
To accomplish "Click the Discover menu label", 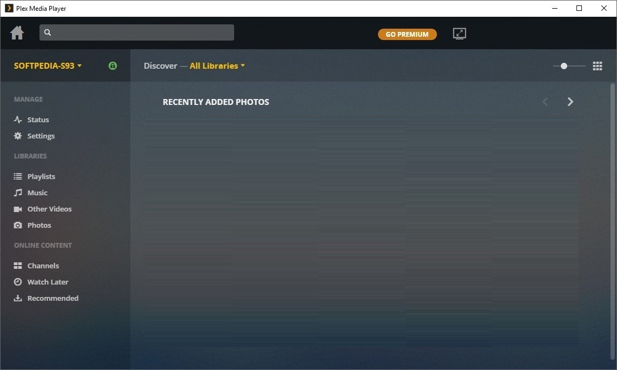I will point(160,65).
